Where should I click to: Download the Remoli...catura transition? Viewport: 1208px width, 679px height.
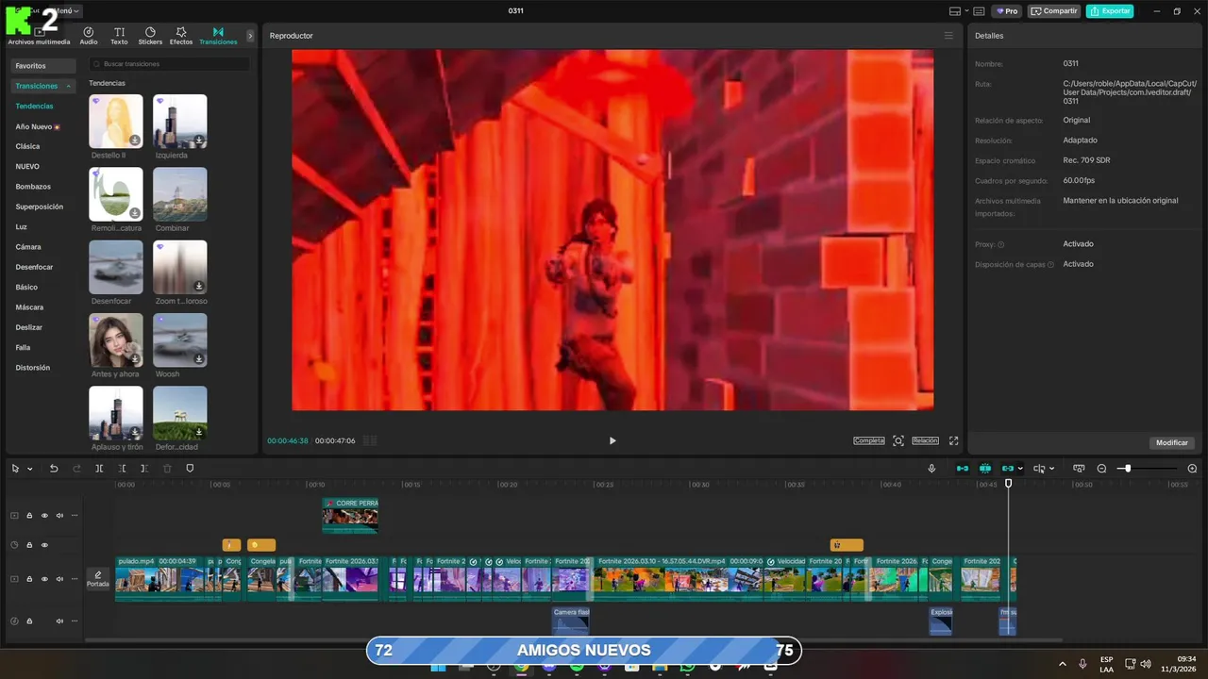click(135, 213)
